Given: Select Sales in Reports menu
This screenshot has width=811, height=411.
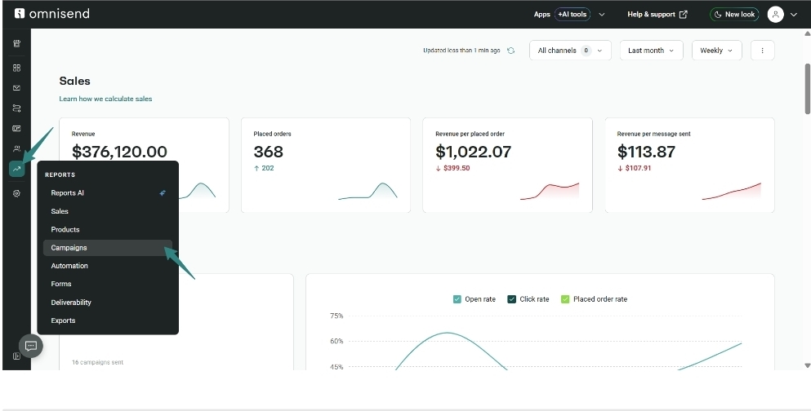Looking at the screenshot, I should (x=108, y=211).
